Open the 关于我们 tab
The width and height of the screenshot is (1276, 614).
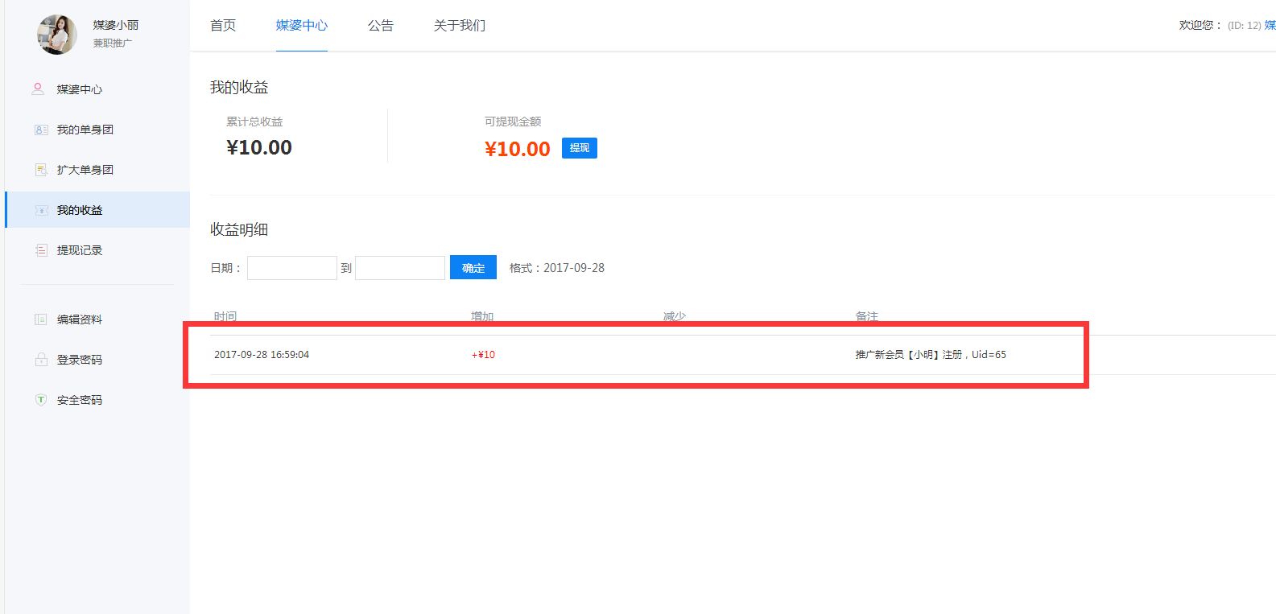(460, 26)
